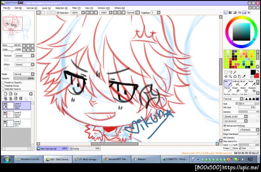Select the Brush tool
Screen dimensions: 261x172
(244, 83)
